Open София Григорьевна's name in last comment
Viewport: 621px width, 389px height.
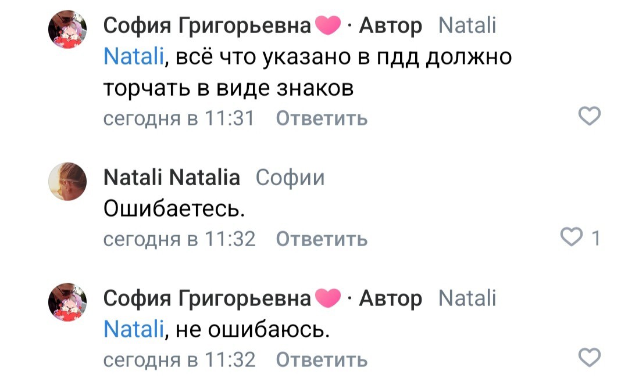pos(208,298)
